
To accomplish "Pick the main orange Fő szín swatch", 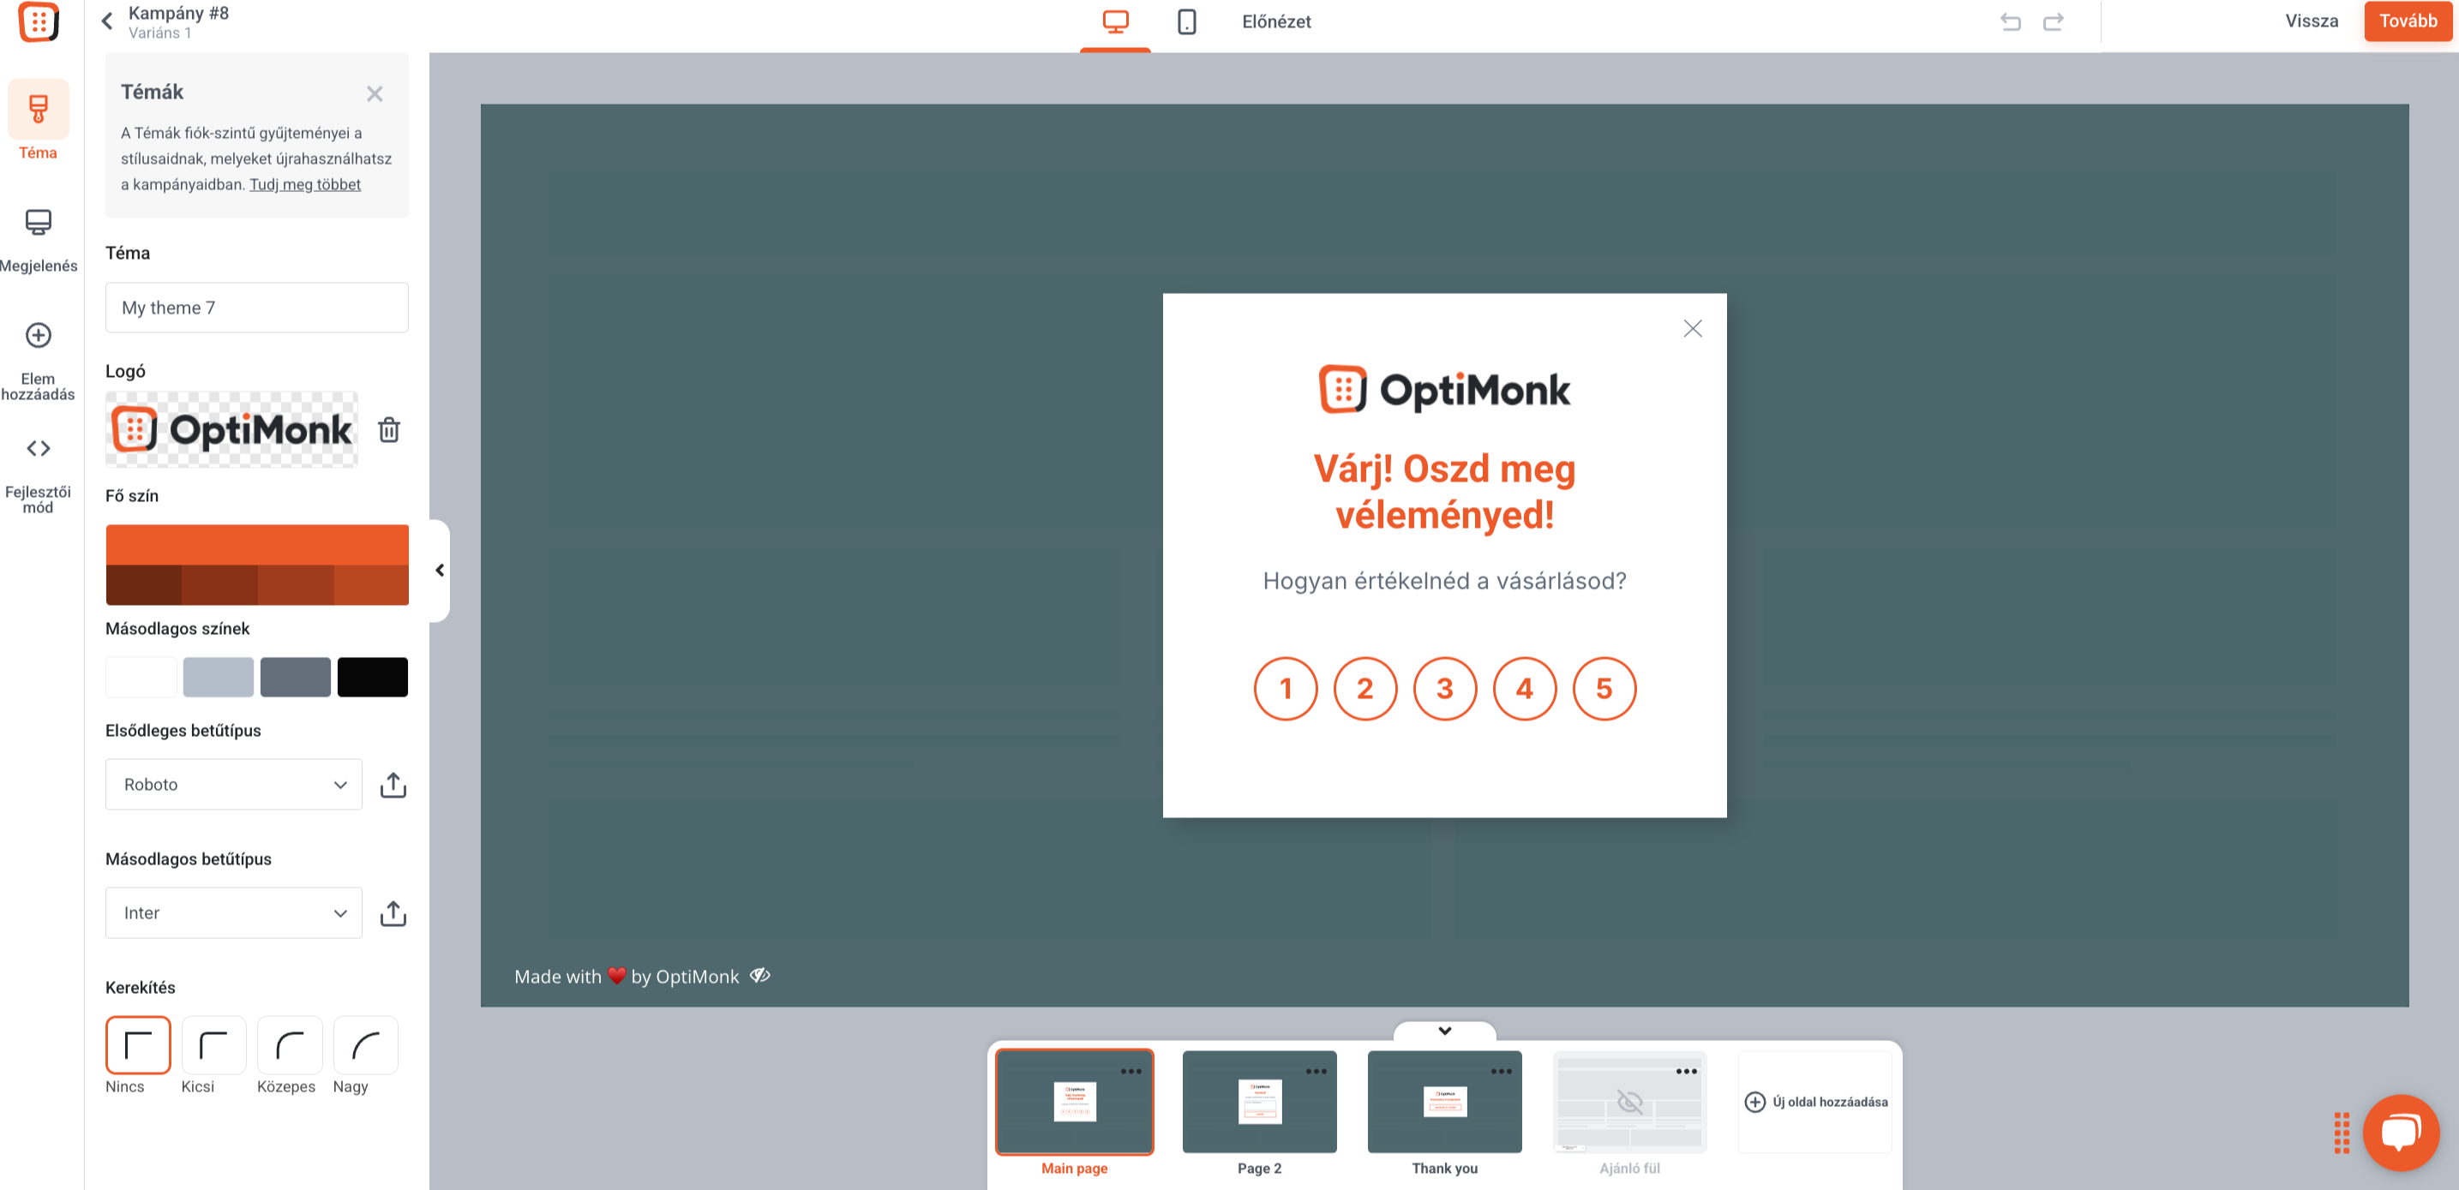I will (257, 544).
